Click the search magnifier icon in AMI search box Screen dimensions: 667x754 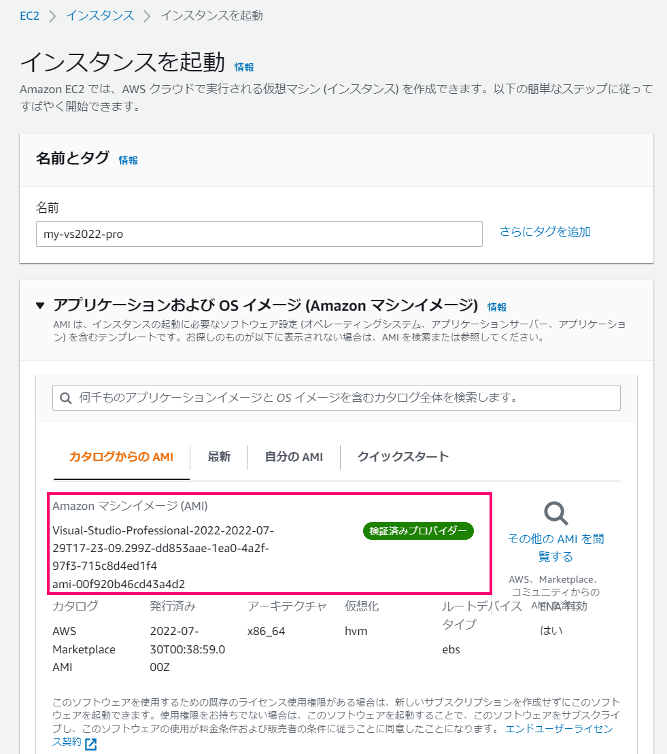click(66, 398)
